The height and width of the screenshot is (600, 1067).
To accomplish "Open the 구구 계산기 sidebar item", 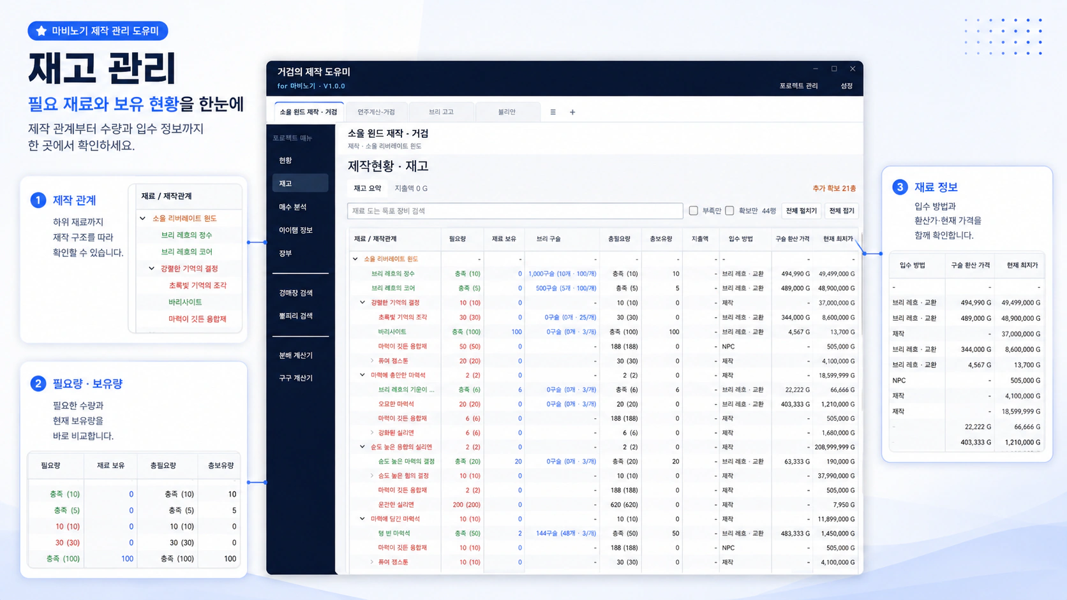I will [x=300, y=378].
